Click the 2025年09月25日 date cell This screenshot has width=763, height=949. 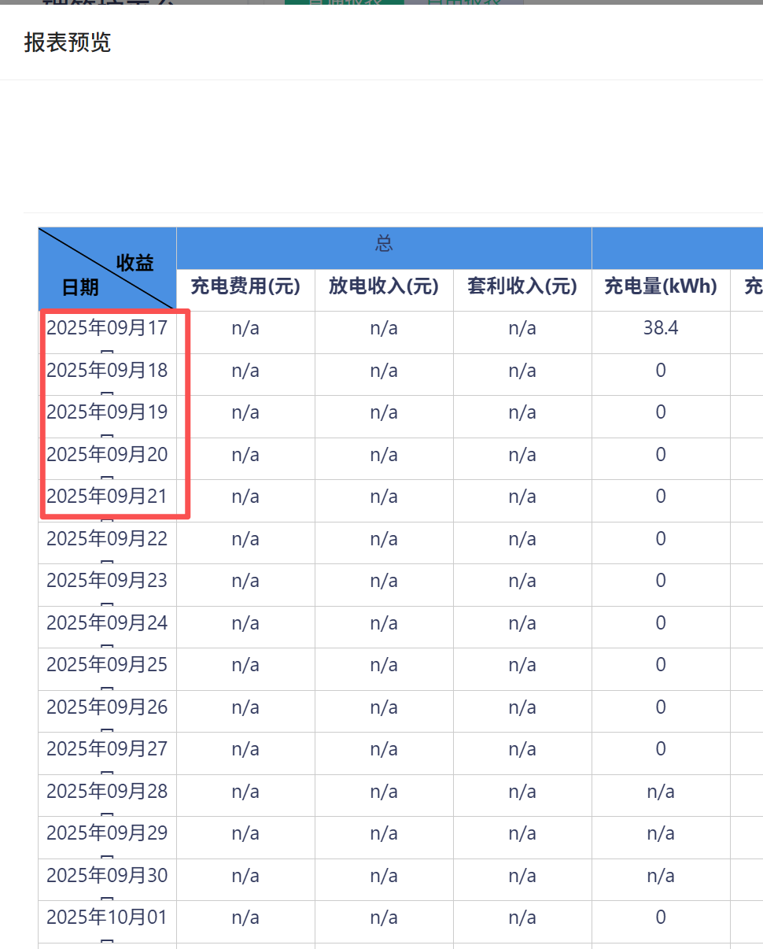pos(108,666)
